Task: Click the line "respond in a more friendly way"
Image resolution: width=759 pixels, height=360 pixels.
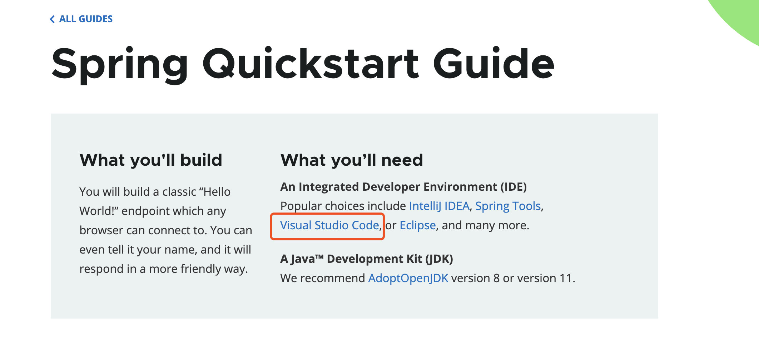Action: [164, 269]
